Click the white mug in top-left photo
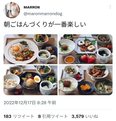Screen dimensions: 116x121 pyautogui.click(x=46, y=57)
